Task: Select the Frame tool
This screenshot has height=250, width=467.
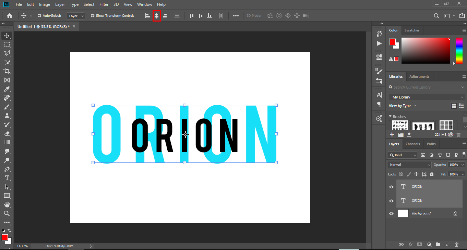Action: click(x=7, y=80)
